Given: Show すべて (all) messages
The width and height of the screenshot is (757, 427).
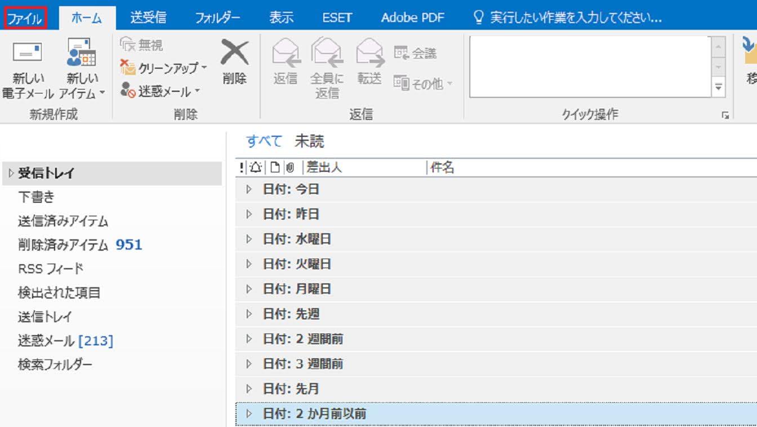Looking at the screenshot, I should [264, 141].
